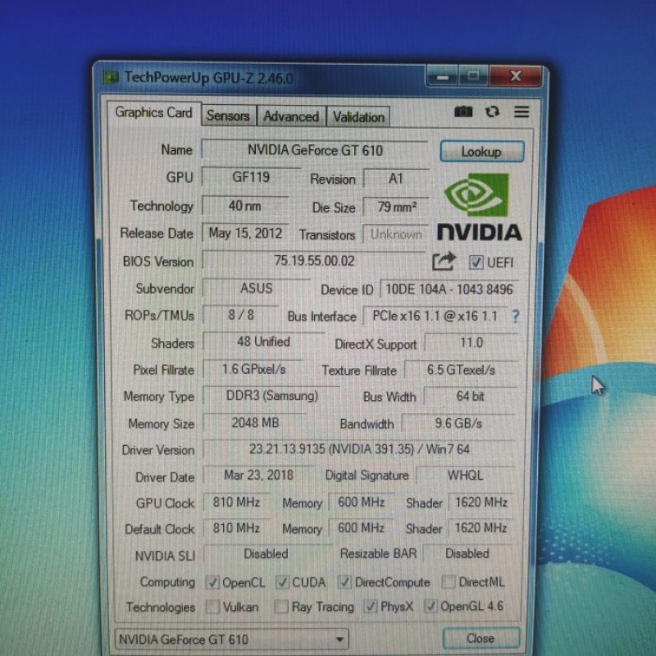Click the Shaders field 48 Unified
The image size is (656, 656).
[263, 342]
